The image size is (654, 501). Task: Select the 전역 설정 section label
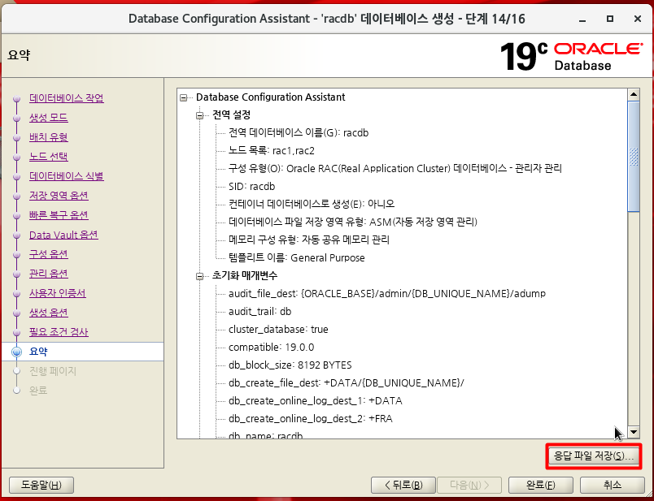(232, 115)
